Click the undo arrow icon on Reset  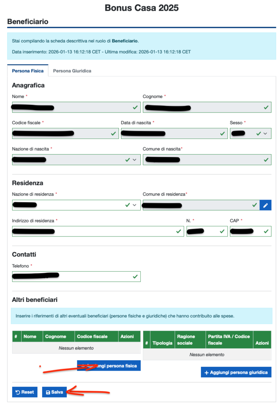18,392
